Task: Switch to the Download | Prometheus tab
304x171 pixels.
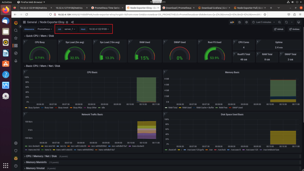Action: coord(178,8)
